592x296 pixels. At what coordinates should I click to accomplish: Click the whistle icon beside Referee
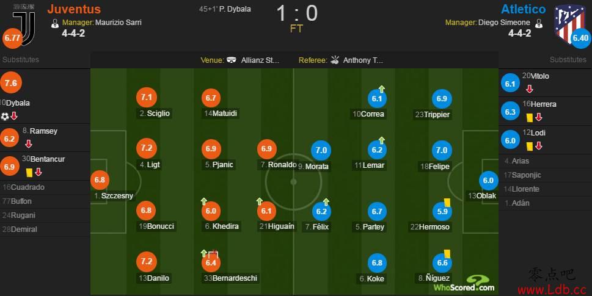(335, 60)
